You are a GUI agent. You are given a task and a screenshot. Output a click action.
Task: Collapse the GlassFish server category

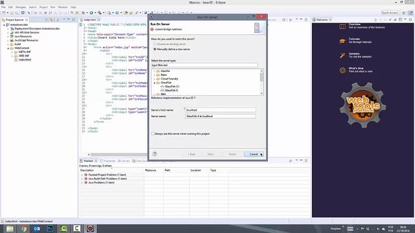coord(154,83)
